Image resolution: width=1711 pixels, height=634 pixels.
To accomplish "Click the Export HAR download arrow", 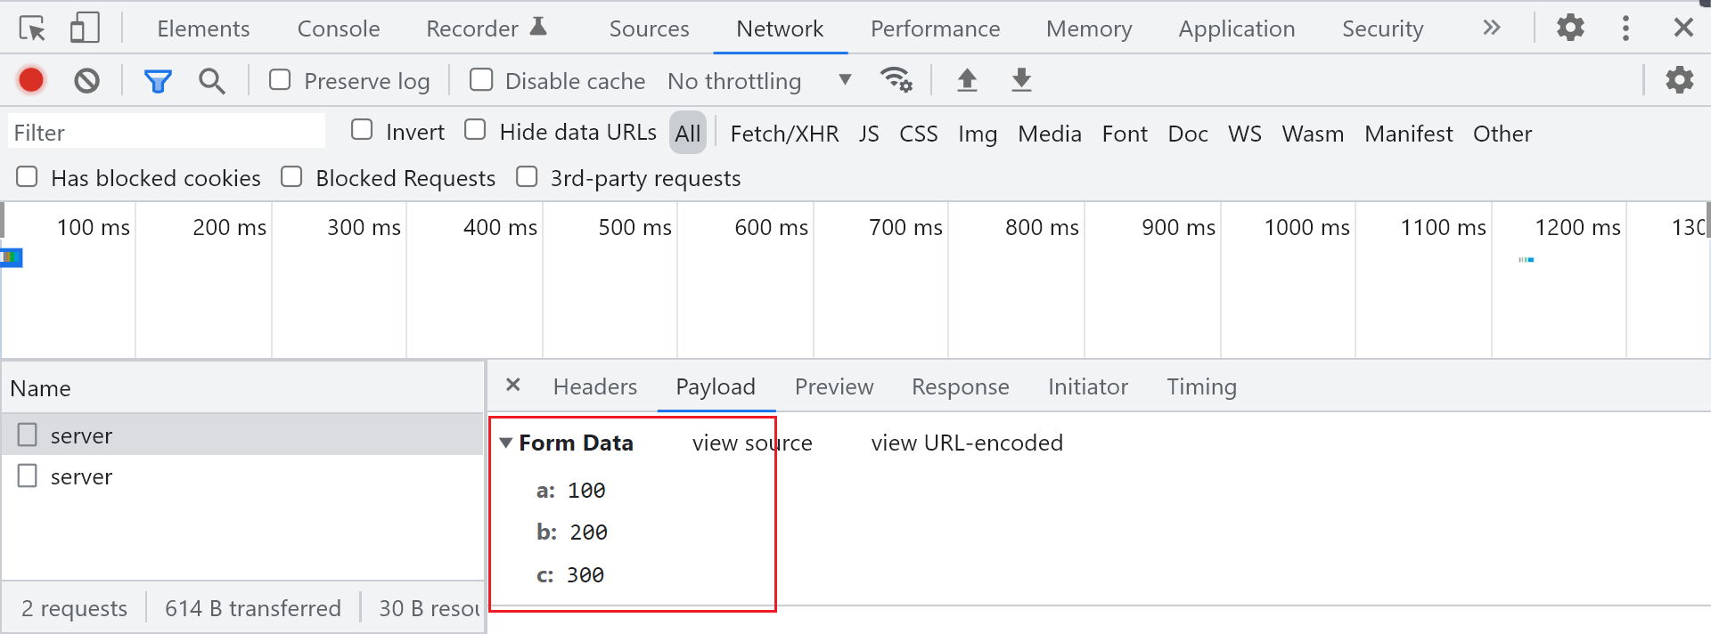I will tap(1021, 80).
